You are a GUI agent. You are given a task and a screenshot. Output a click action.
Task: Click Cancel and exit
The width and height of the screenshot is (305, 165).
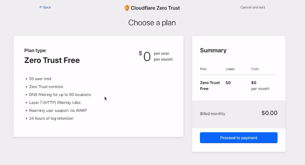(x=253, y=7)
